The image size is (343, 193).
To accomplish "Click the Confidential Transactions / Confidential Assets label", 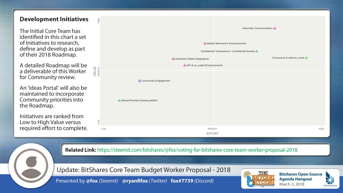I will pyautogui.click(x=228, y=51).
